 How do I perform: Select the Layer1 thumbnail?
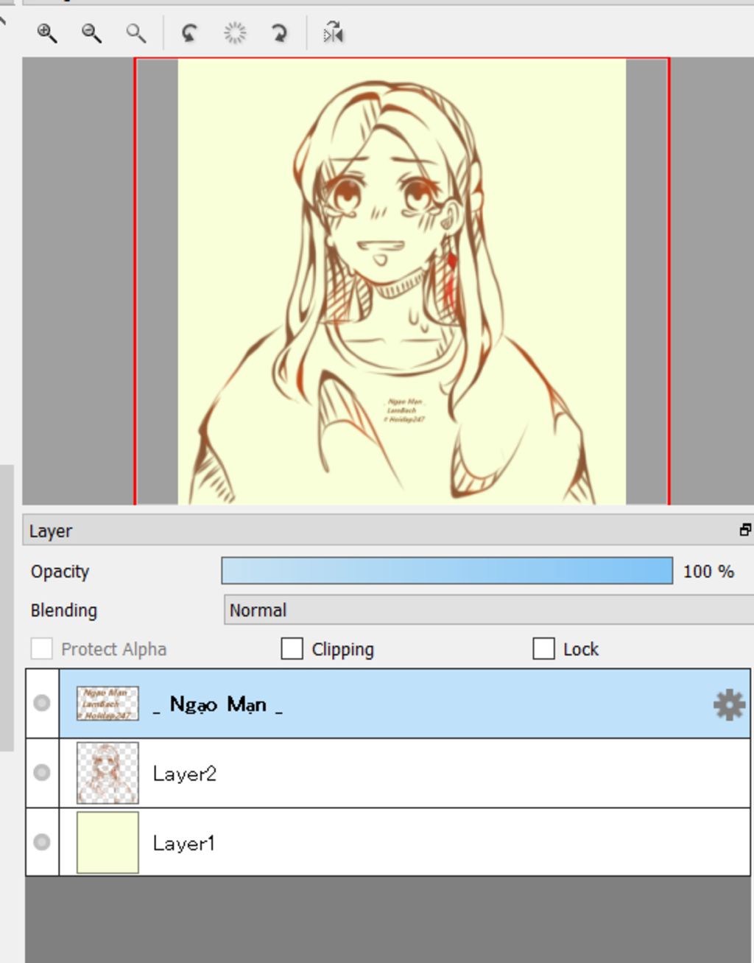coord(108,842)
